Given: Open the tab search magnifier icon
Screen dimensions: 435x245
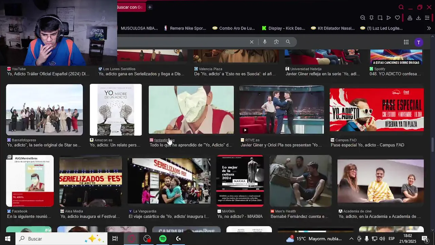Looking at the screenshot, I should pos(401,7).
